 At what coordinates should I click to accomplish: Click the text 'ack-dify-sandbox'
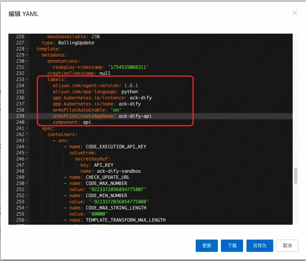(x=119, y=171)
